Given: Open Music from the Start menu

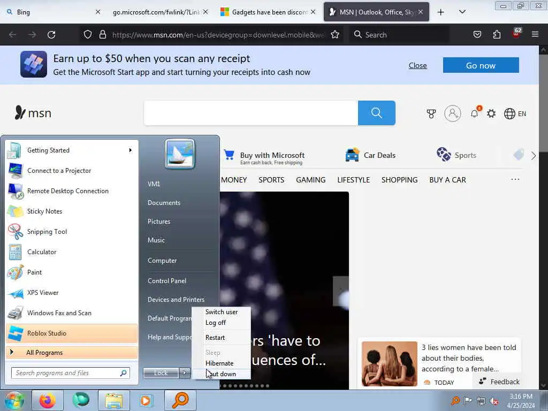Looking at the screenshot, I should tap(156, 240).
